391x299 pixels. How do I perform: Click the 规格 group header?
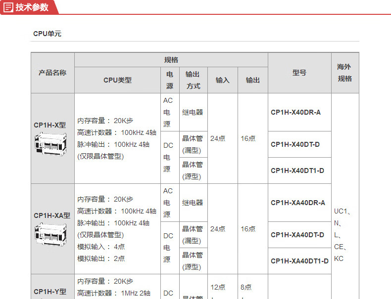171,60
